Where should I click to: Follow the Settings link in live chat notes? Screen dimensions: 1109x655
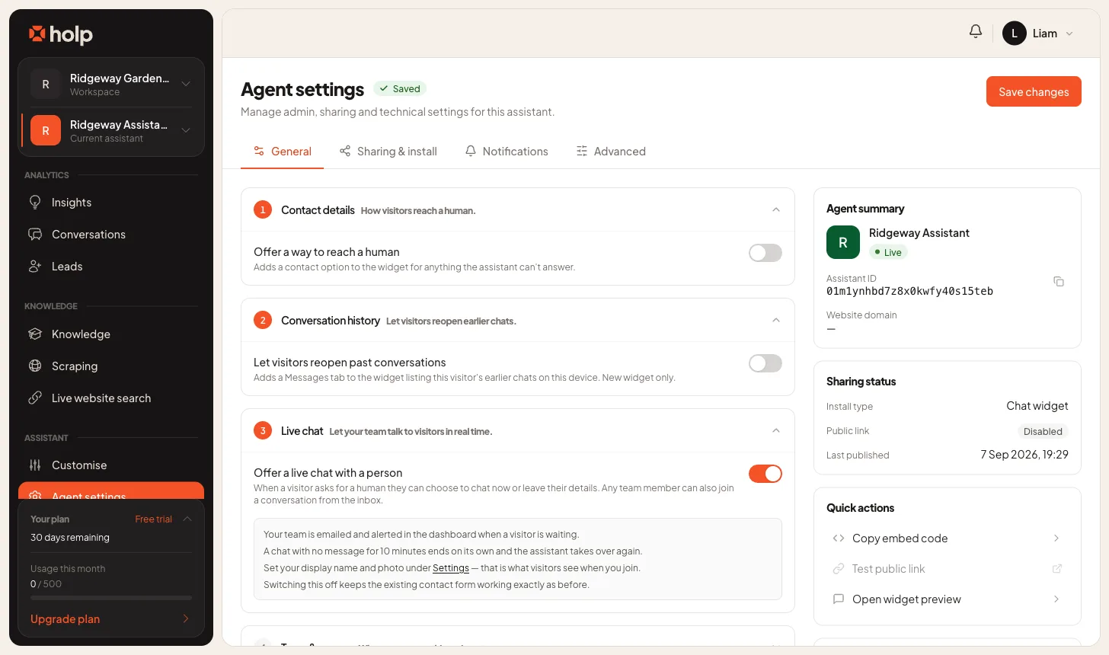(451, 568)
